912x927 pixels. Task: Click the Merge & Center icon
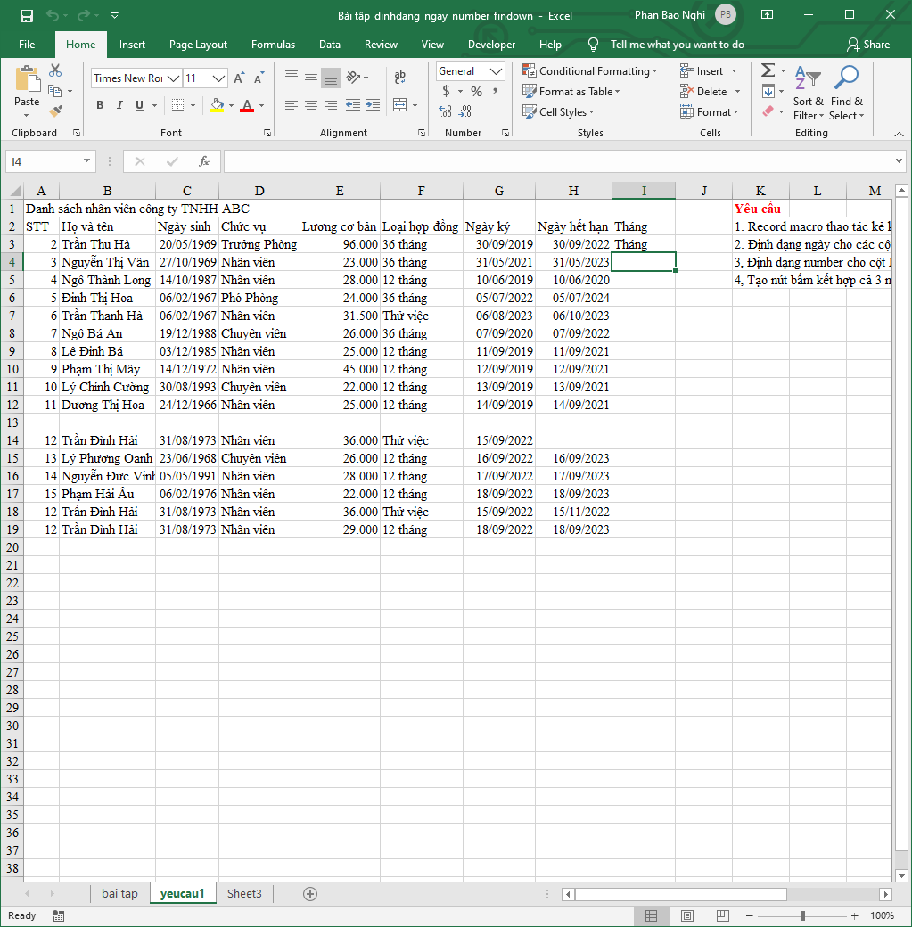pos(400,105)
